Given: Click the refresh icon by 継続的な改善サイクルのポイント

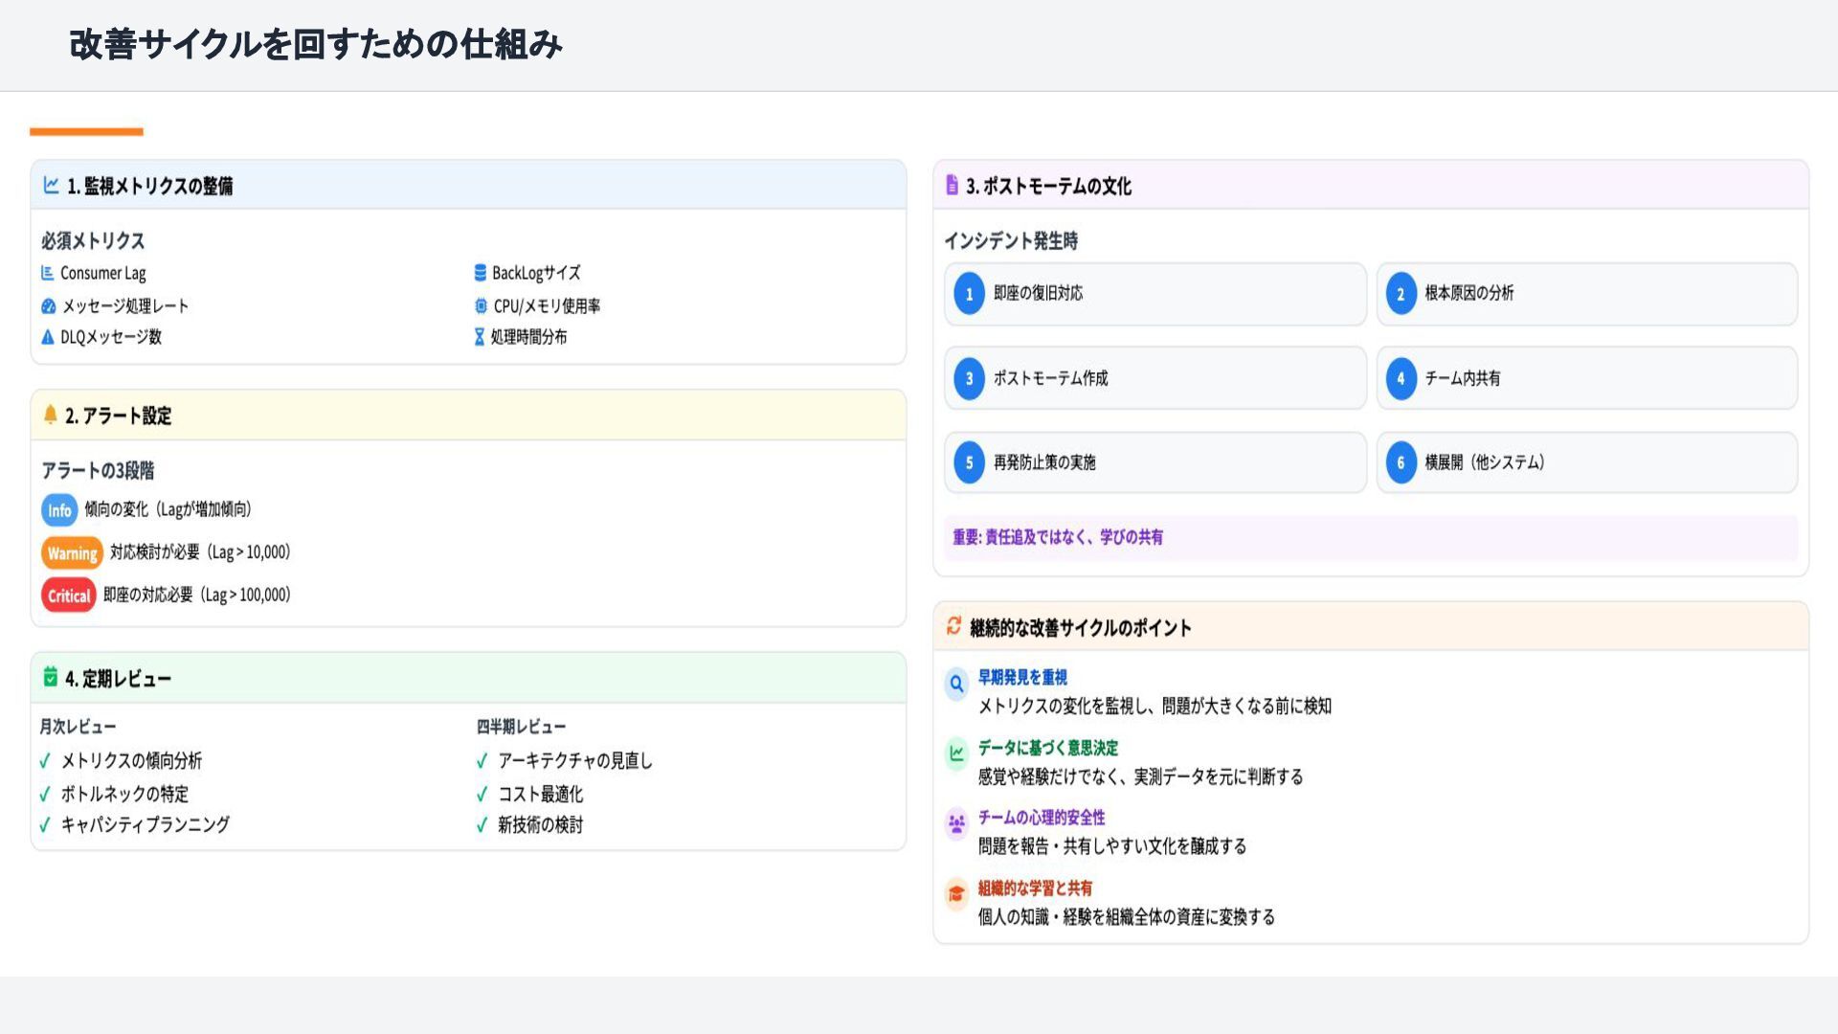Looking at the screenshot, I should pos(953,626).
